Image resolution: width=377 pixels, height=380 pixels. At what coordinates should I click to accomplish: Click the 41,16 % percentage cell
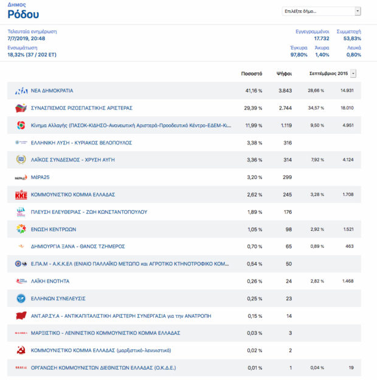pyautogui.click(x=254, y=91)
